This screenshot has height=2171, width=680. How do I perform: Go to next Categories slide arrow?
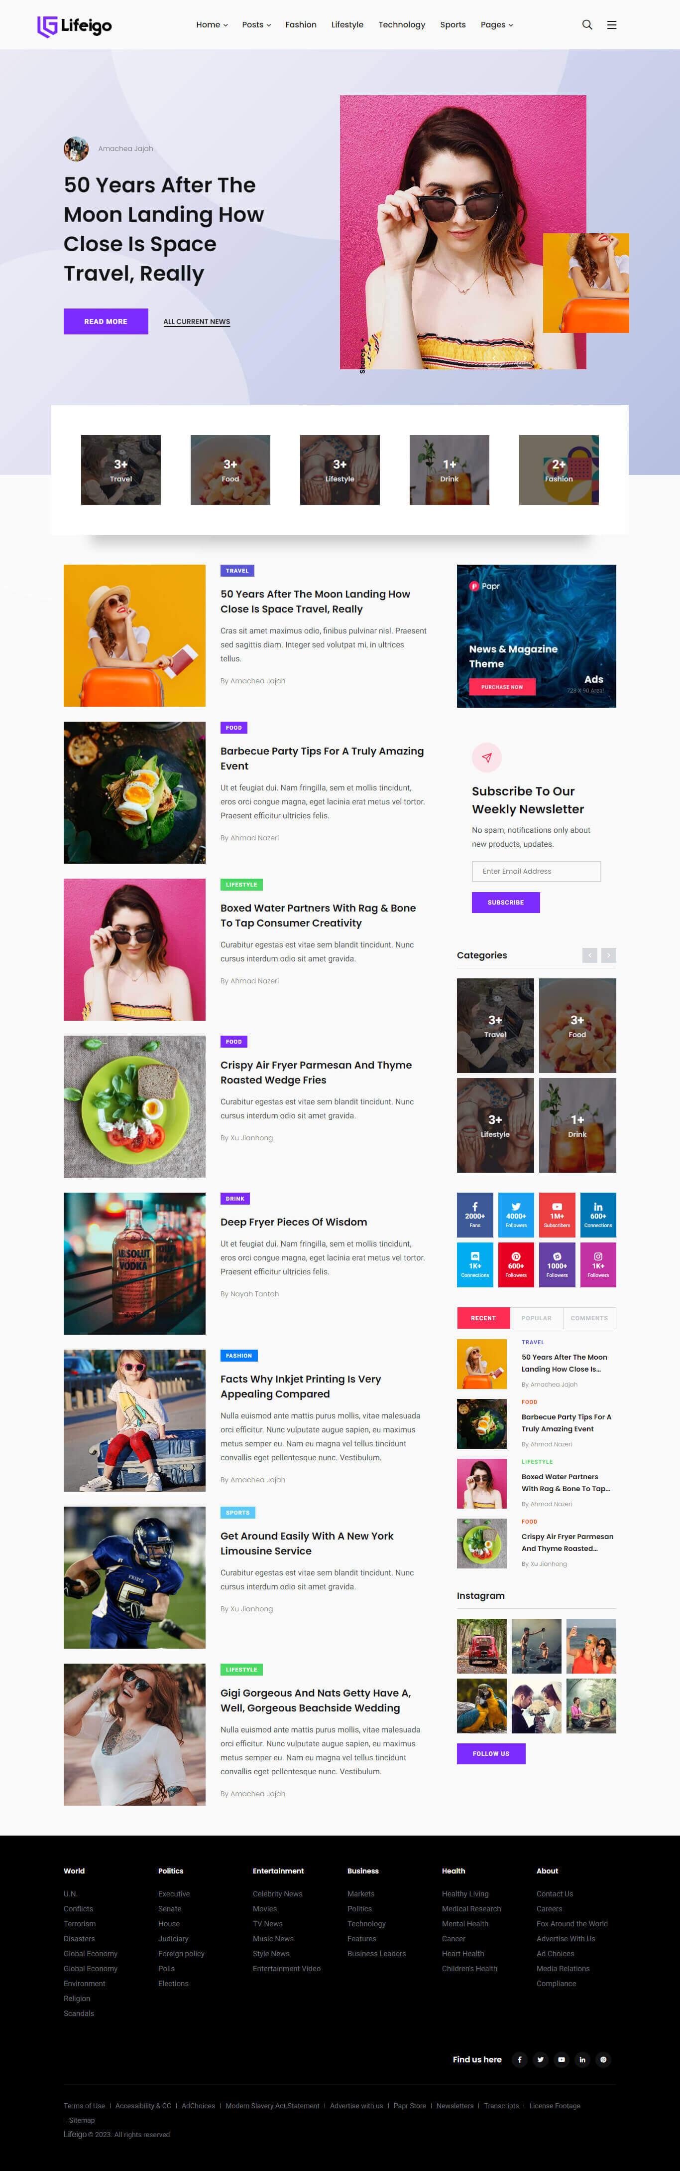click(x=608, y=955)
